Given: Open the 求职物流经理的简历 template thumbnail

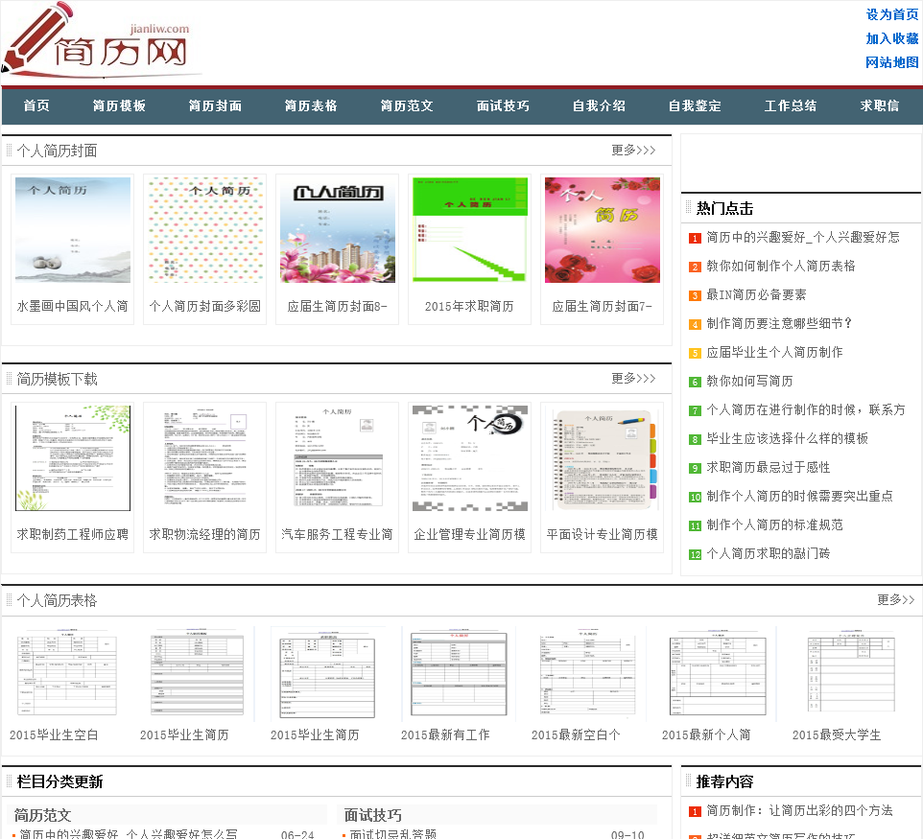Looking at the screenshot, I should coord(205,458).
